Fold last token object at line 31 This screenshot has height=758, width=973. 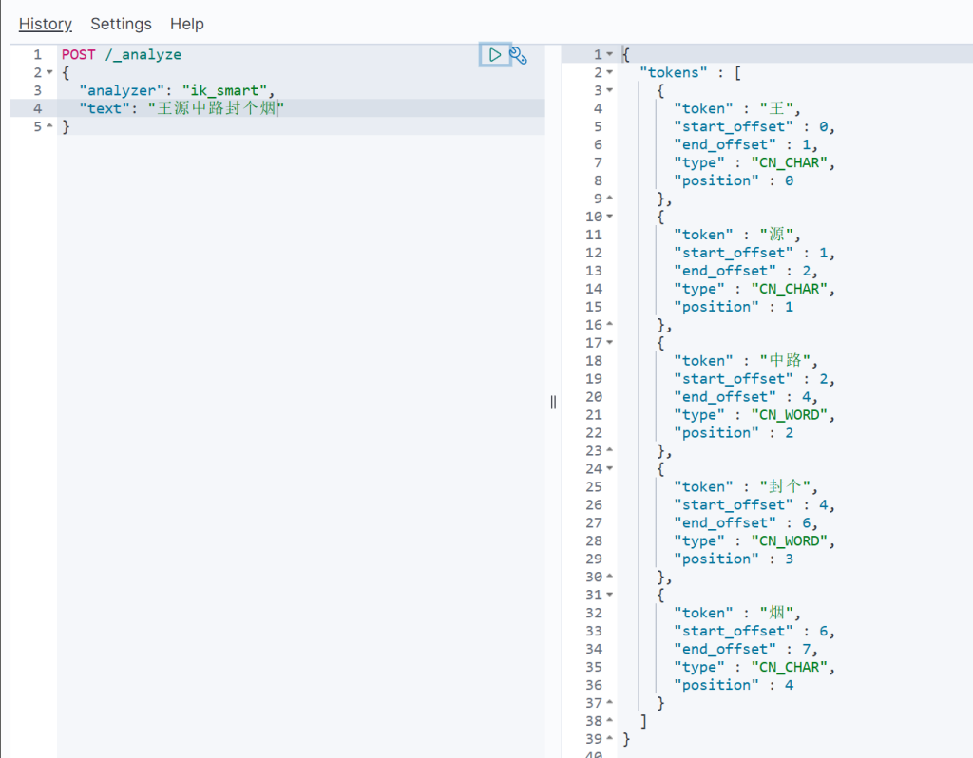click(x=609, y=596)
